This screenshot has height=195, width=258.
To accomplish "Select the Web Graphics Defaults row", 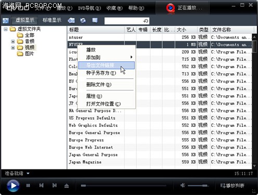I will (x=160, y=125).
